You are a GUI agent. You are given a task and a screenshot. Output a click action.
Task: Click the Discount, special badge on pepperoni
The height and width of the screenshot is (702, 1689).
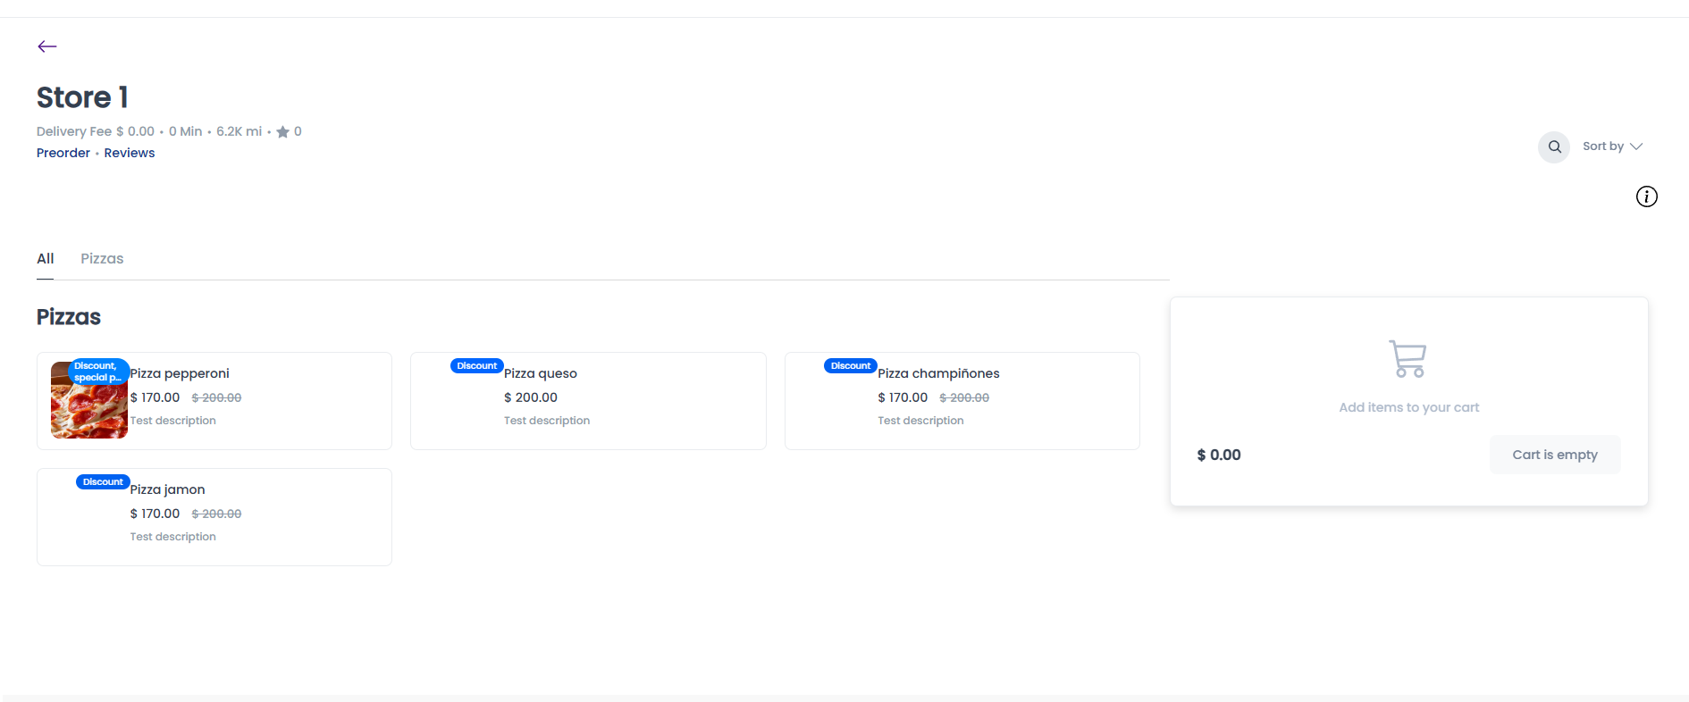coord(98,372)
